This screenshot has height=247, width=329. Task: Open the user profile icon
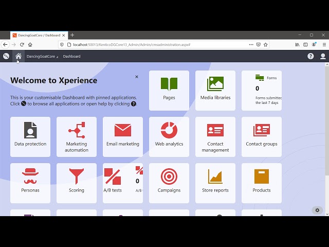coord(323,56)
